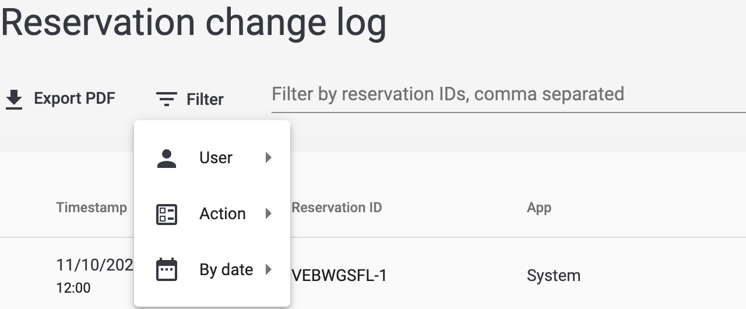Select the User filter menu entry
This screenshot has width=746, height=309.
[212, 158]
